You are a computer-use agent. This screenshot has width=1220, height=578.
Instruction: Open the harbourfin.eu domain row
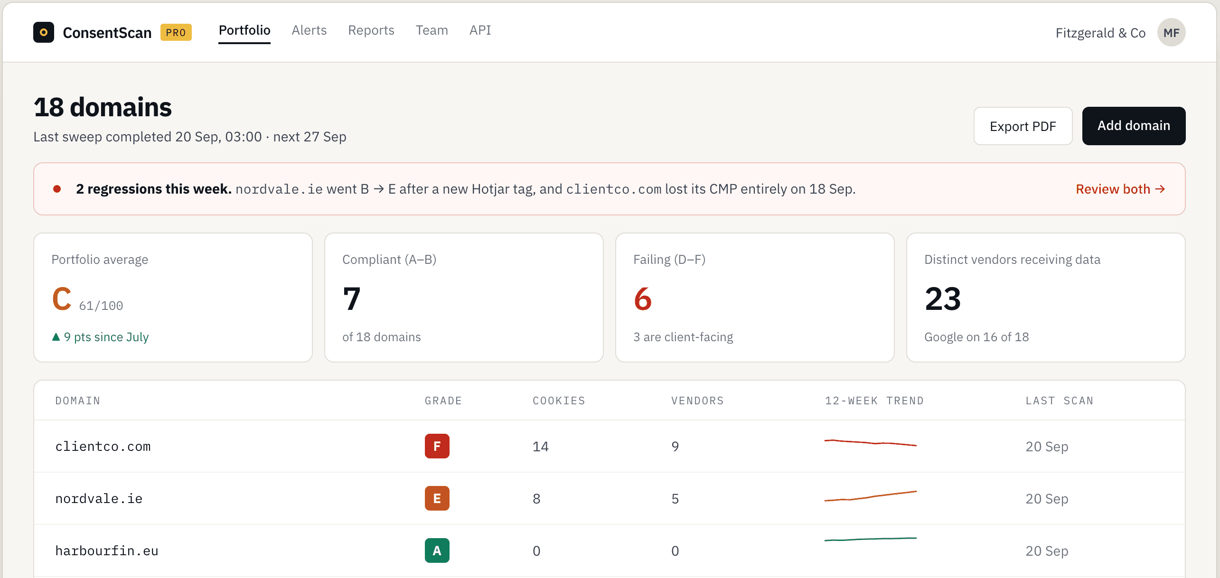pos(610,550)
